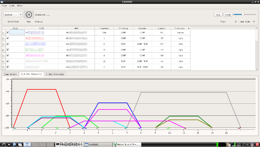Sort table by Plot column header
The height and width of the screenshot is (147, 260).
coord(15,28)
